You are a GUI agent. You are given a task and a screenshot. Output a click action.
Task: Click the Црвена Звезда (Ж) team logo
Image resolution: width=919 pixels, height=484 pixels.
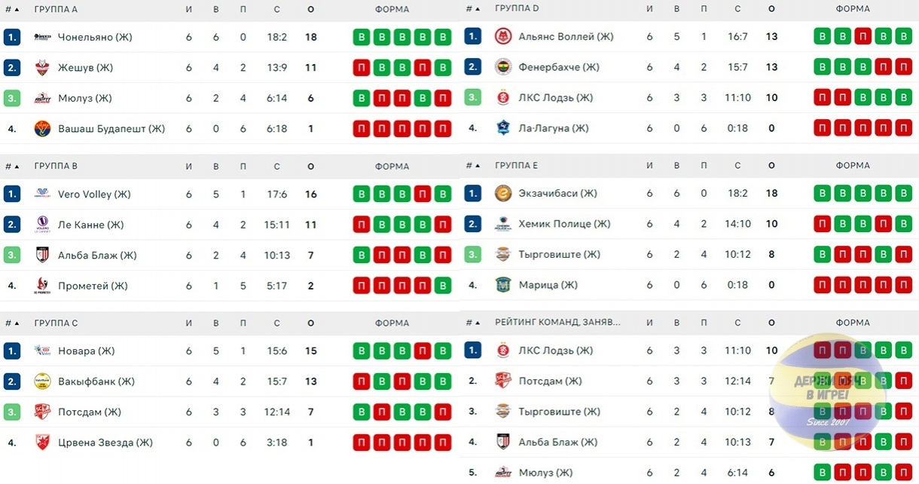tap(42, 443)
